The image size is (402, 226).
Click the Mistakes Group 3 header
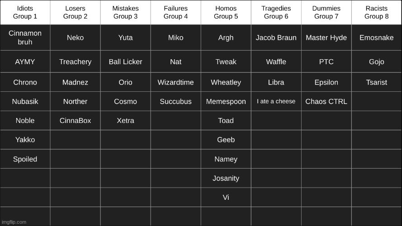[126, 12]
